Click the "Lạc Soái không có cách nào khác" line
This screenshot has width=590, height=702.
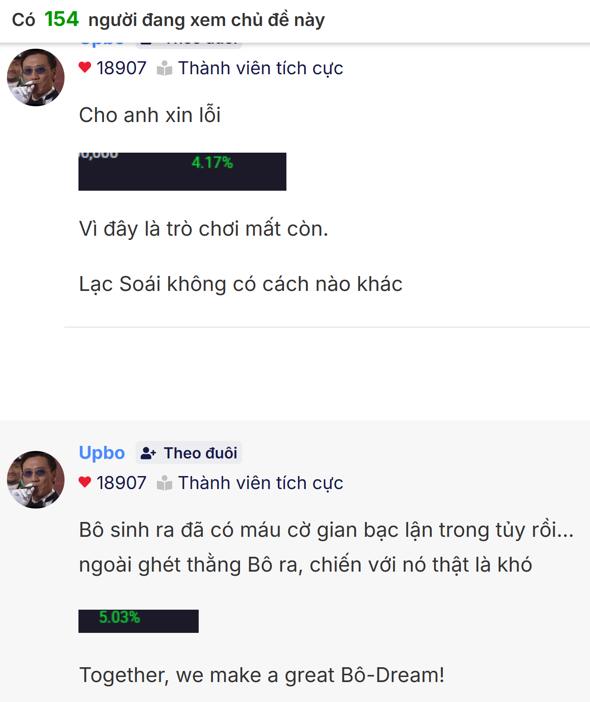coord(240,284)
